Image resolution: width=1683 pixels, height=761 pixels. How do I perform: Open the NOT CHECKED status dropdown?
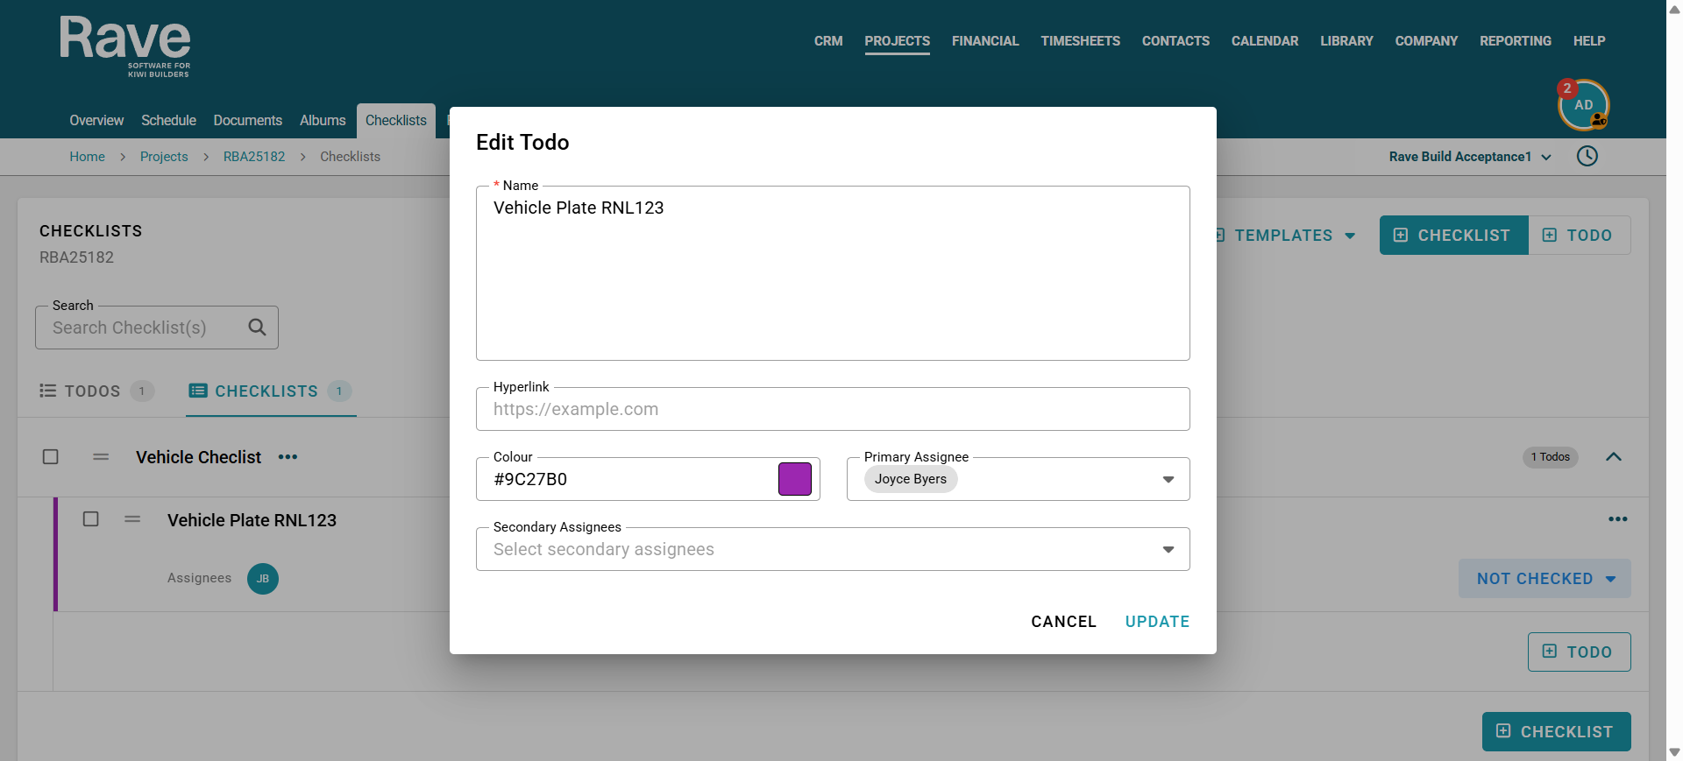pos(1545,579)
